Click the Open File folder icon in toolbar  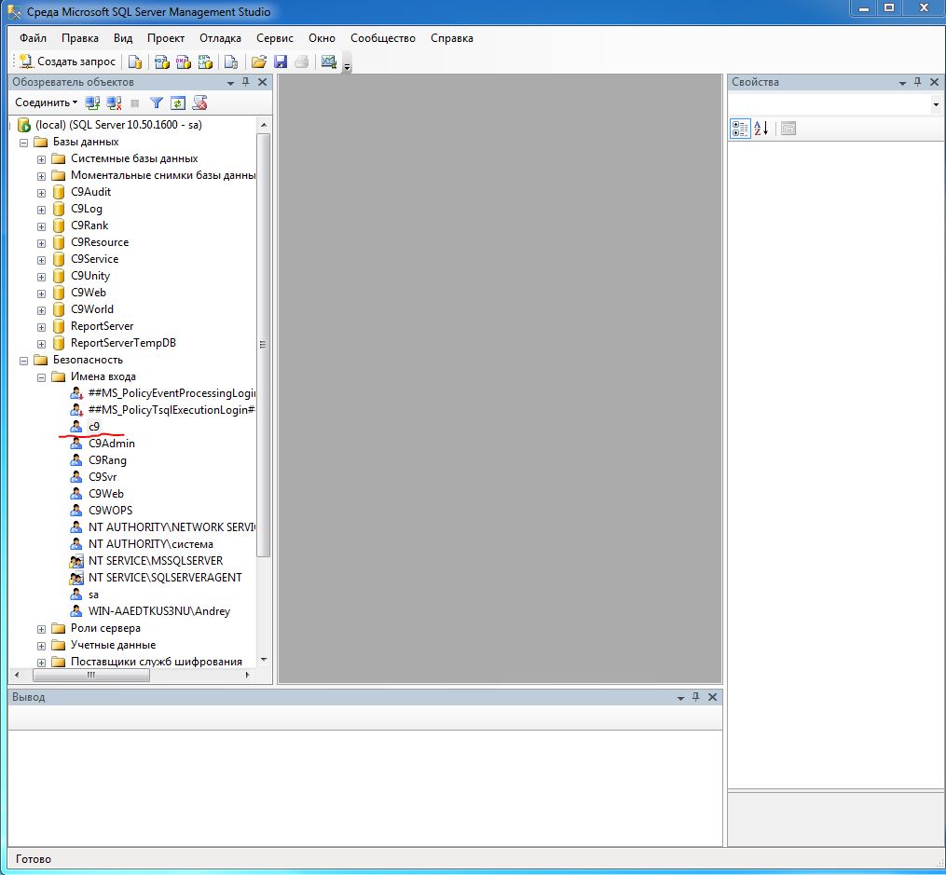click(259, 62)
